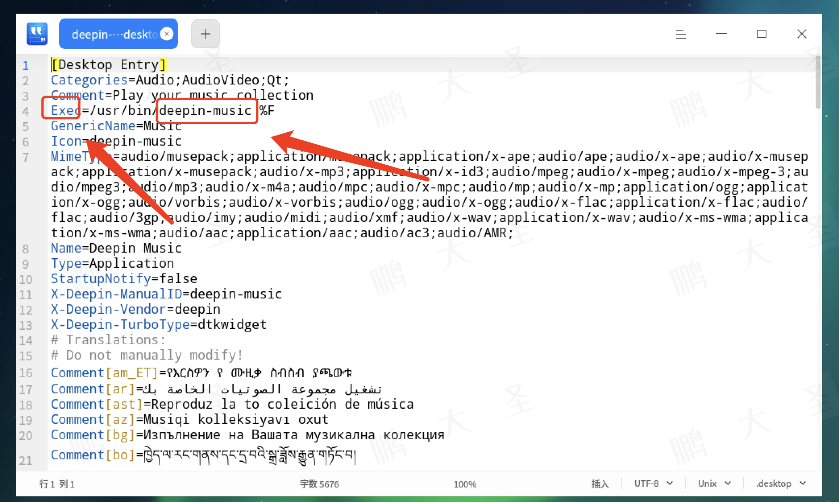Open the .desktop syntax highlight dropdown
The image size is (839, 502).
[x=780, y=483]
